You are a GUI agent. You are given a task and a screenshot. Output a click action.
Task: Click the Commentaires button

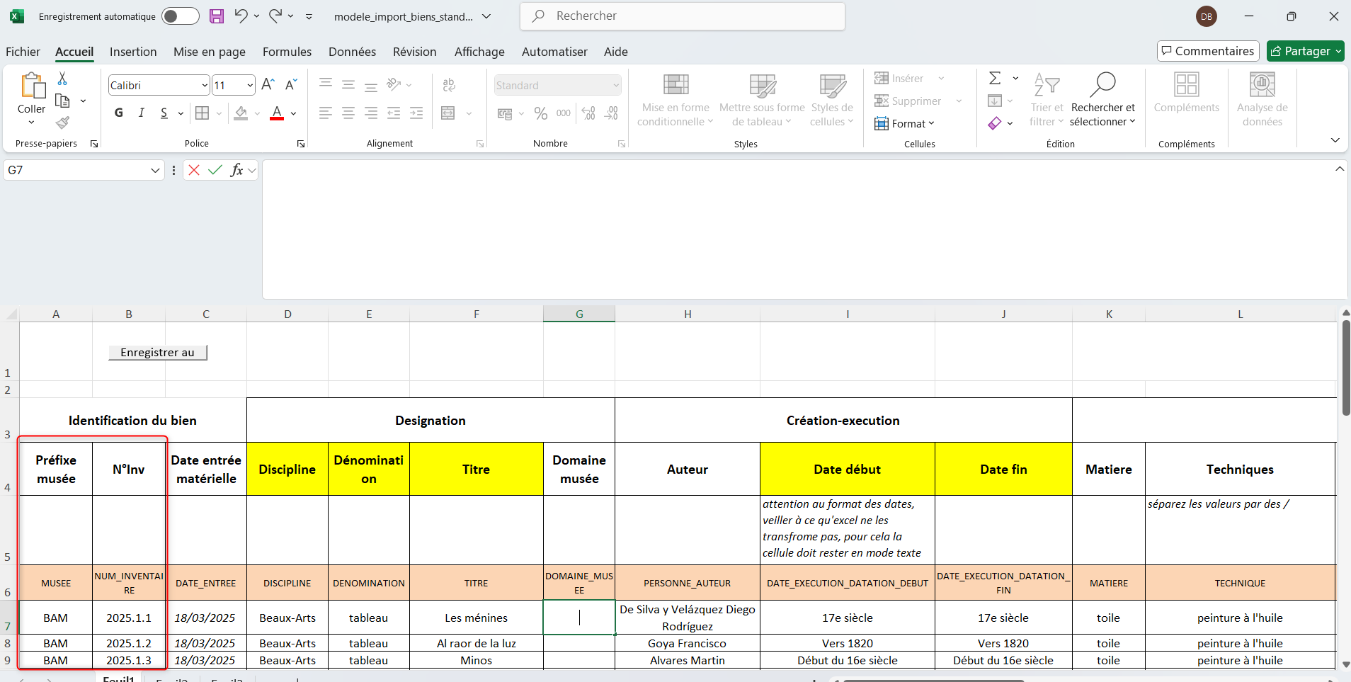pyautogui.click(x=1208, y=51)
